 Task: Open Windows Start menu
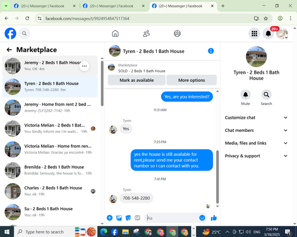click(7, 232)
